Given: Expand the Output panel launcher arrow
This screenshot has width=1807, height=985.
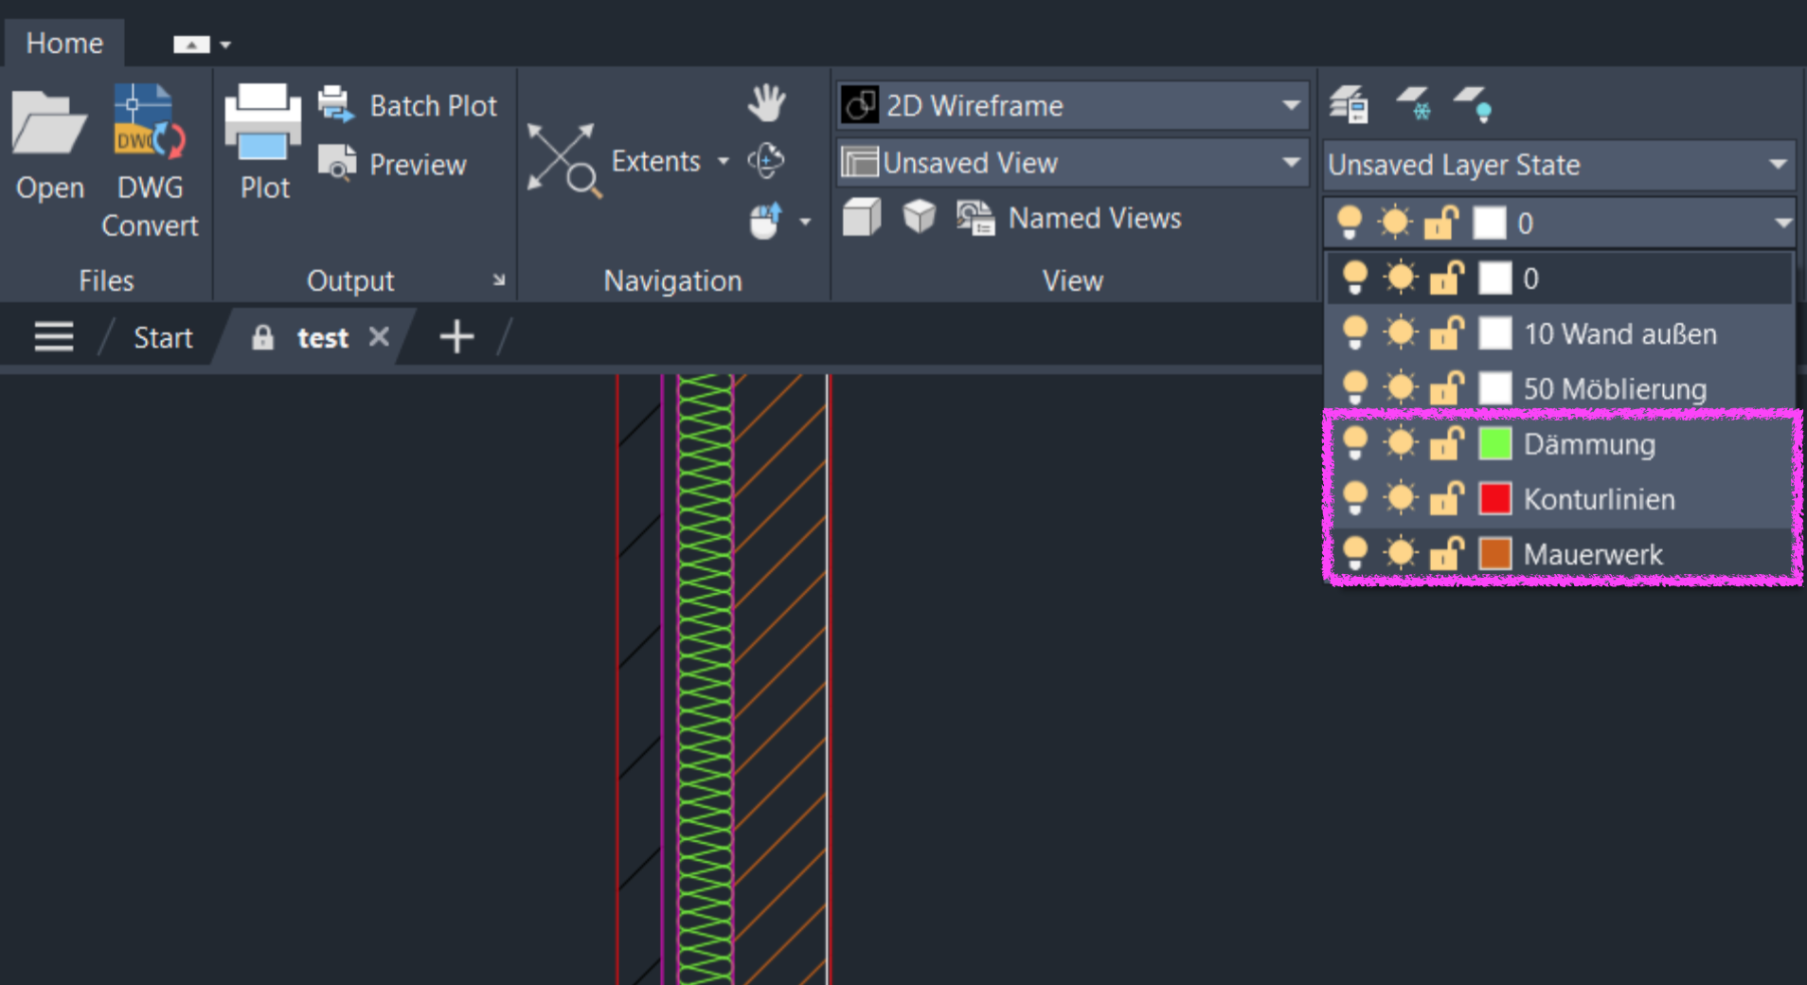Looking at the screenshot, I should 499,280.
